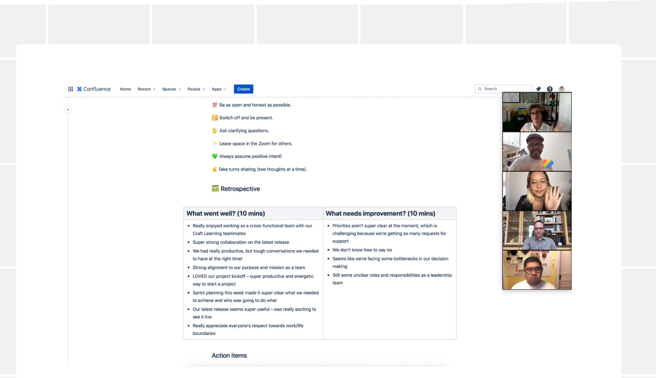656x378 pixels.
Task: Select bottom video tile with yellow wall
Action: tap(537, 270)
